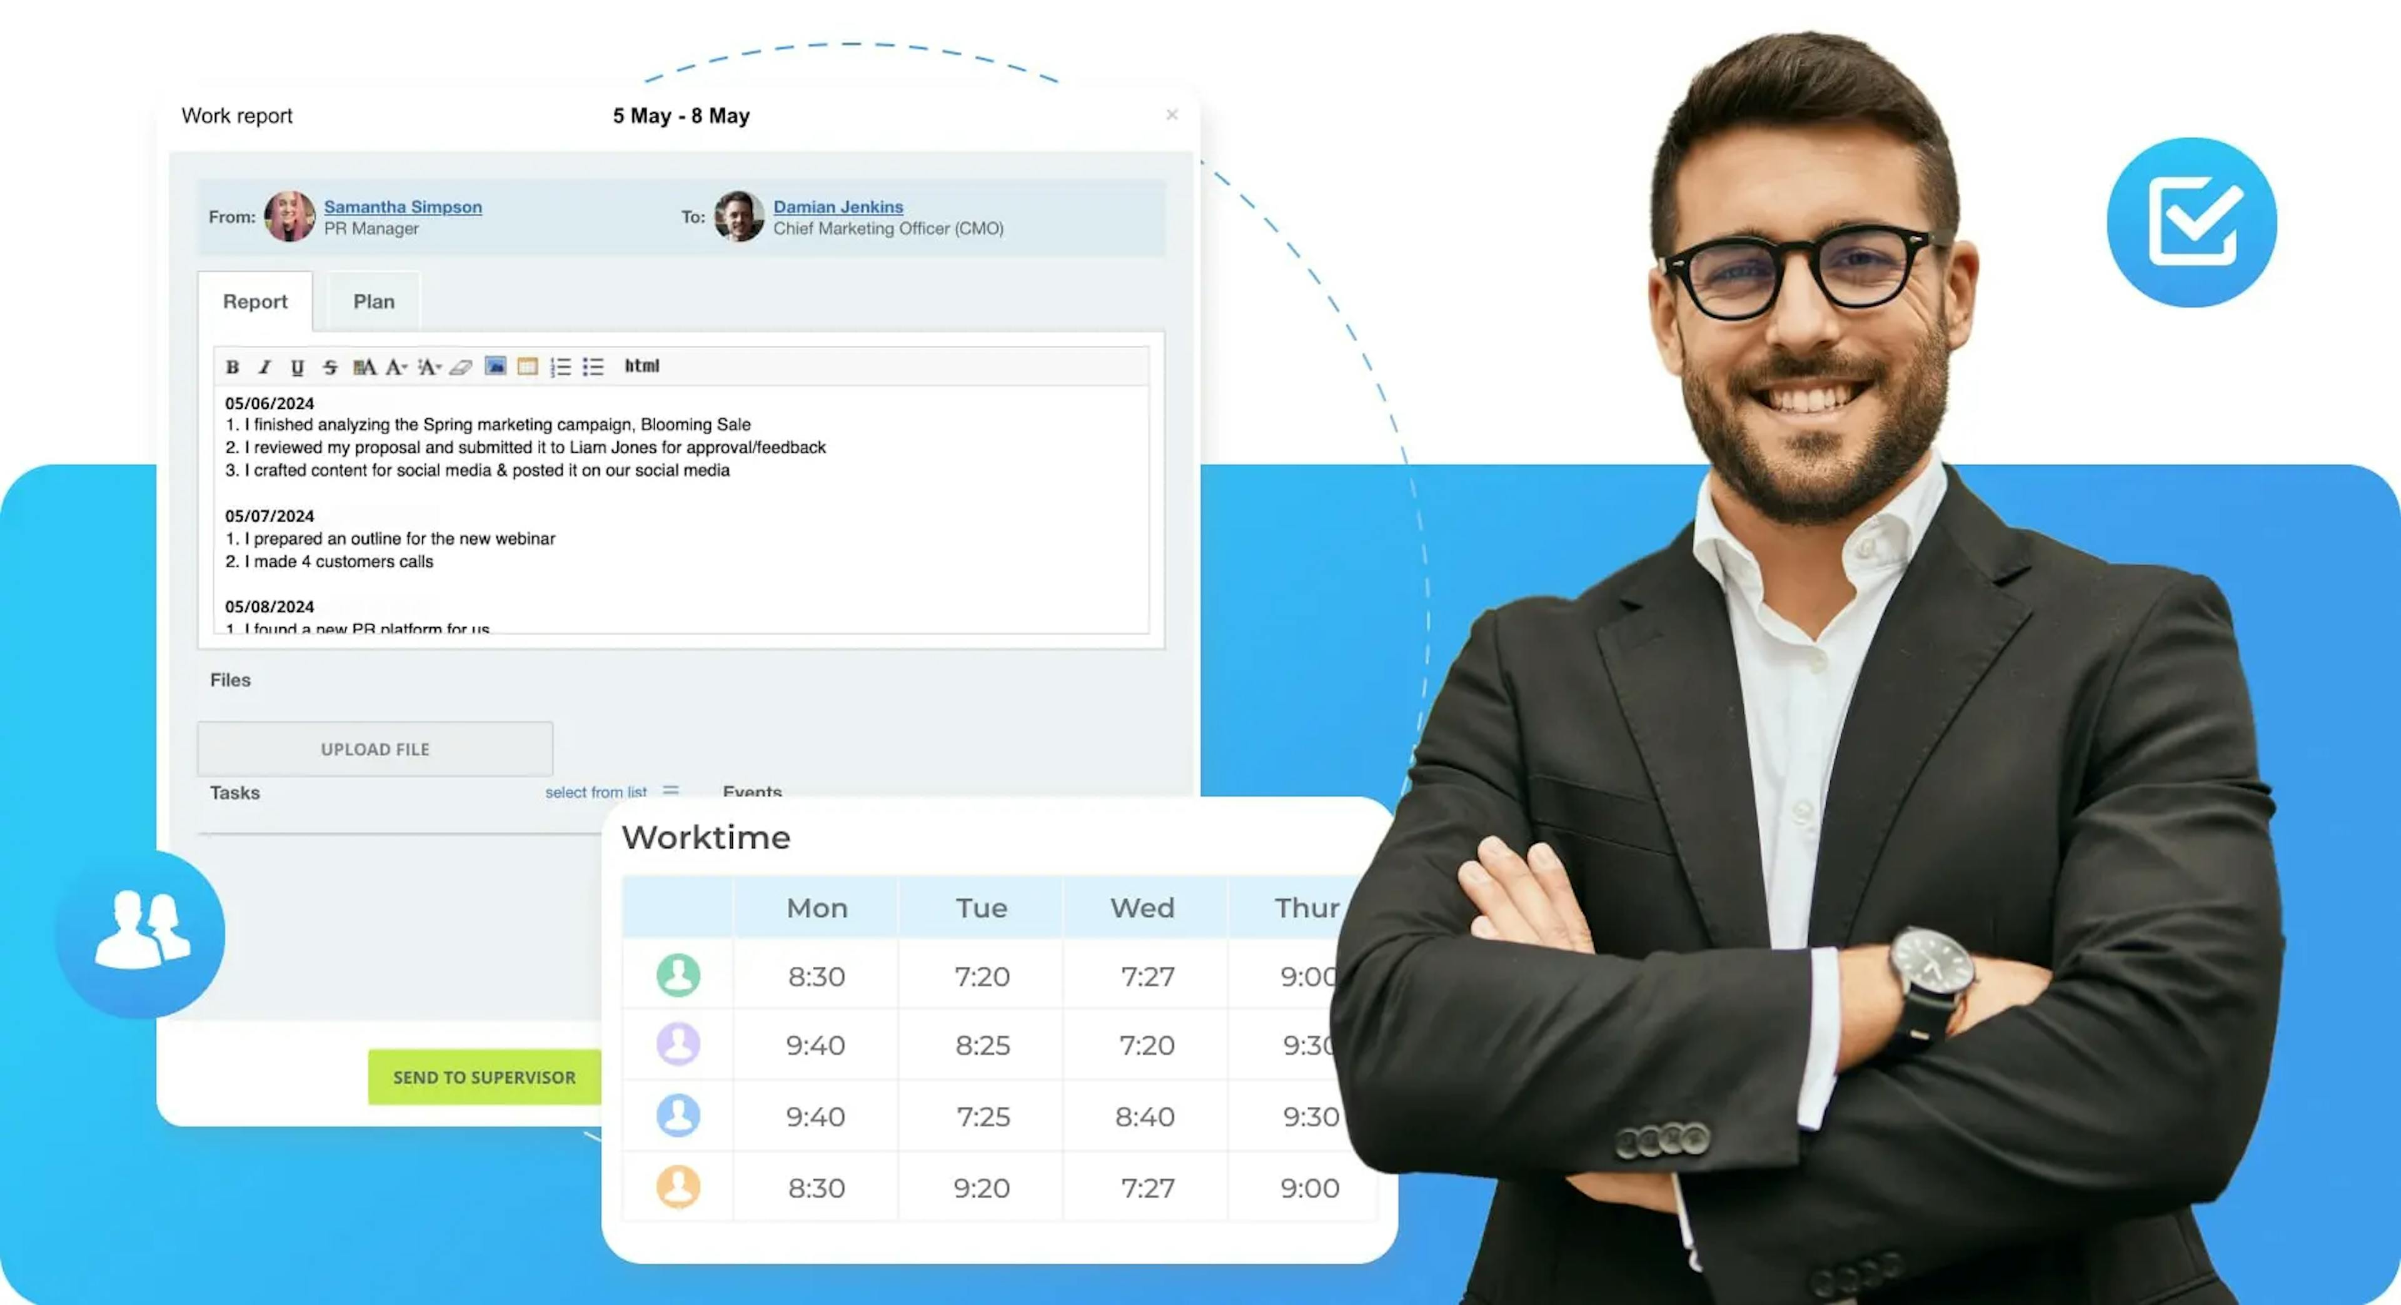Click the Bold formatting icon
The width and height of the screenshot is (2401, 1305).
click(230, 366)
